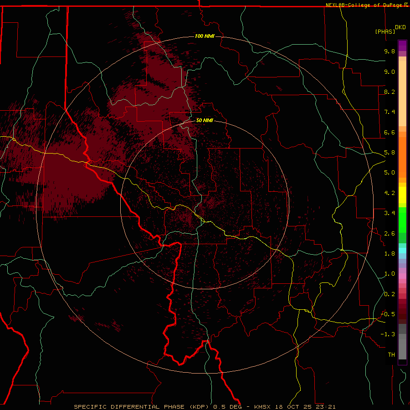The height and width of the screenshot is (410, 410).
Task: Click the DKD label above the color scale
Action: [400, 27]
